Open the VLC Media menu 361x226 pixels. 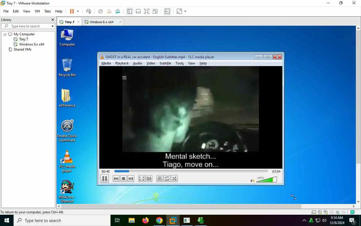click(106, 63)
